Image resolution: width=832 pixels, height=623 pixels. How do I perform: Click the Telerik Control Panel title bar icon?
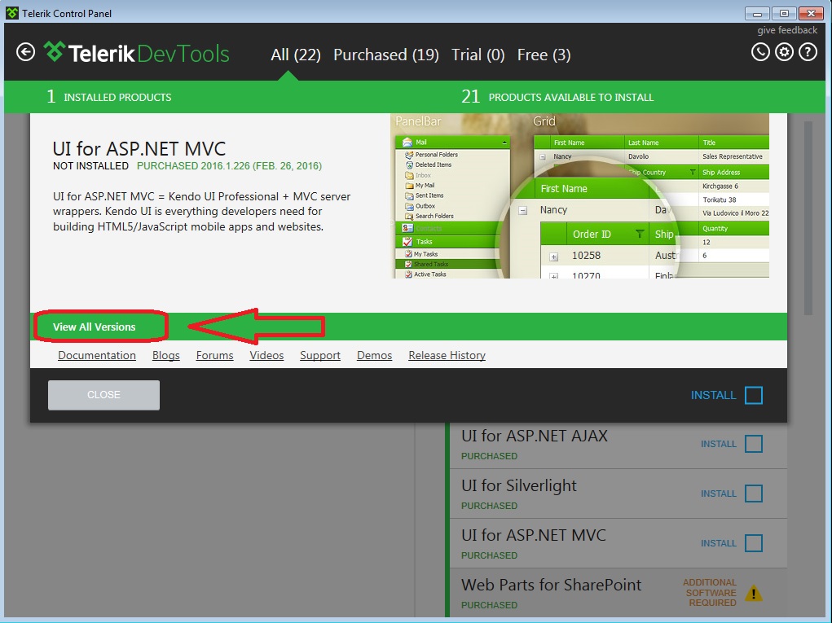point(12,13)
